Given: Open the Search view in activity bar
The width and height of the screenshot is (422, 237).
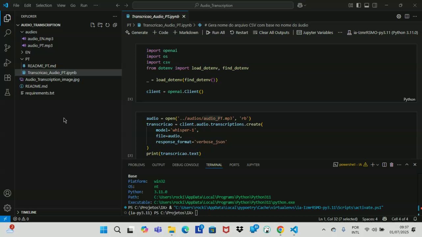Looking at the screenshot, I should pos(7,33).
